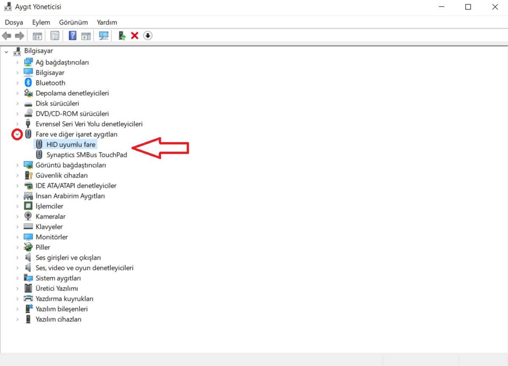Expand the Ağ bağdaştırıcıları category
Image resolution: width=508 pixels, height=366 pixels.
(x=17, y=62)
